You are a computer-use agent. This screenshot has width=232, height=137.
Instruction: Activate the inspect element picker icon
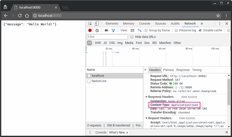(90, 24)
